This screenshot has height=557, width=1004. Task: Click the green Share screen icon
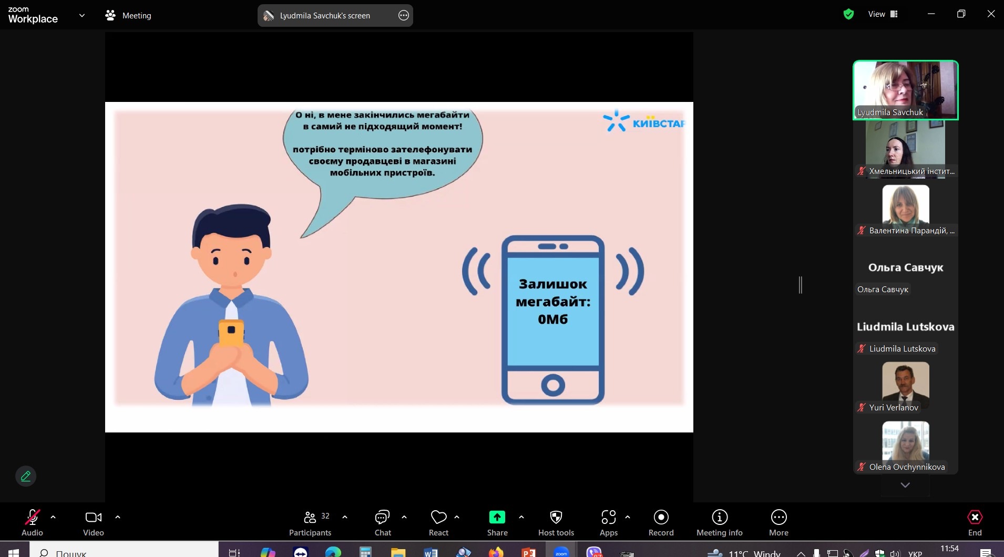497,518
